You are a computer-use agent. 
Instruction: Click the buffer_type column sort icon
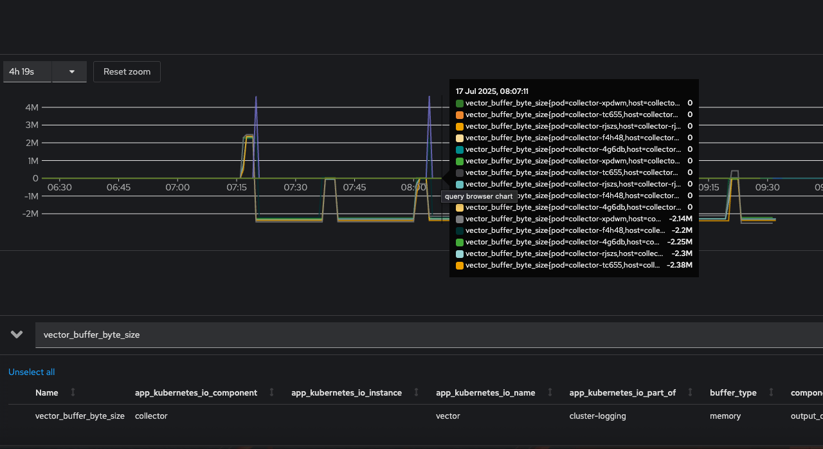point(770,392)
